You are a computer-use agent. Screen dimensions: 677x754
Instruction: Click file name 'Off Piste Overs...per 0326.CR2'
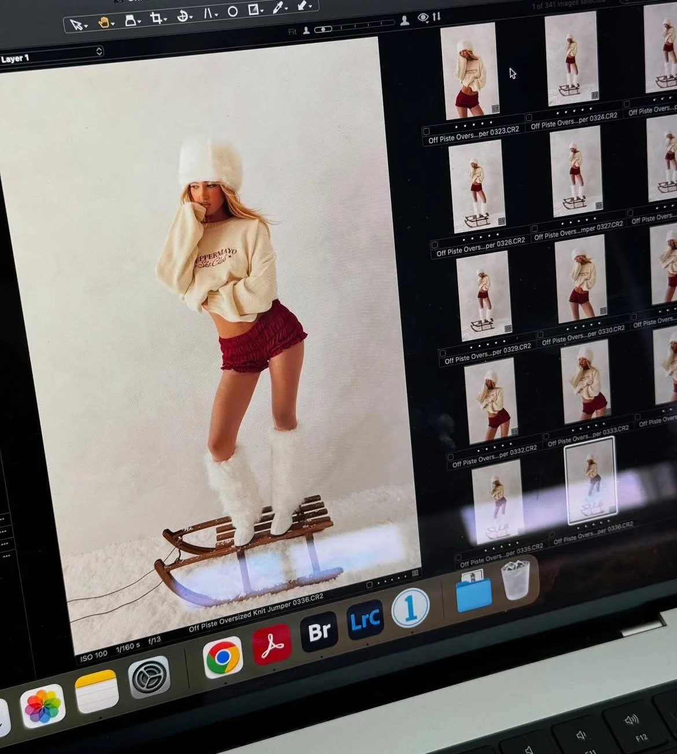pyautogui.click(x=480, y=247)
